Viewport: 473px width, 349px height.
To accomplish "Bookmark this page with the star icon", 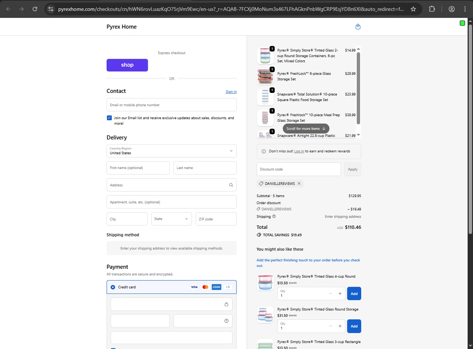I will point(413,9).
